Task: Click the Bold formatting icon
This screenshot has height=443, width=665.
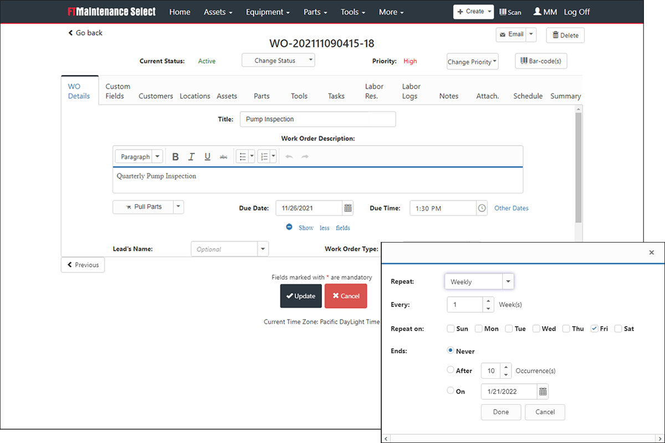Action: click(175, 157)
